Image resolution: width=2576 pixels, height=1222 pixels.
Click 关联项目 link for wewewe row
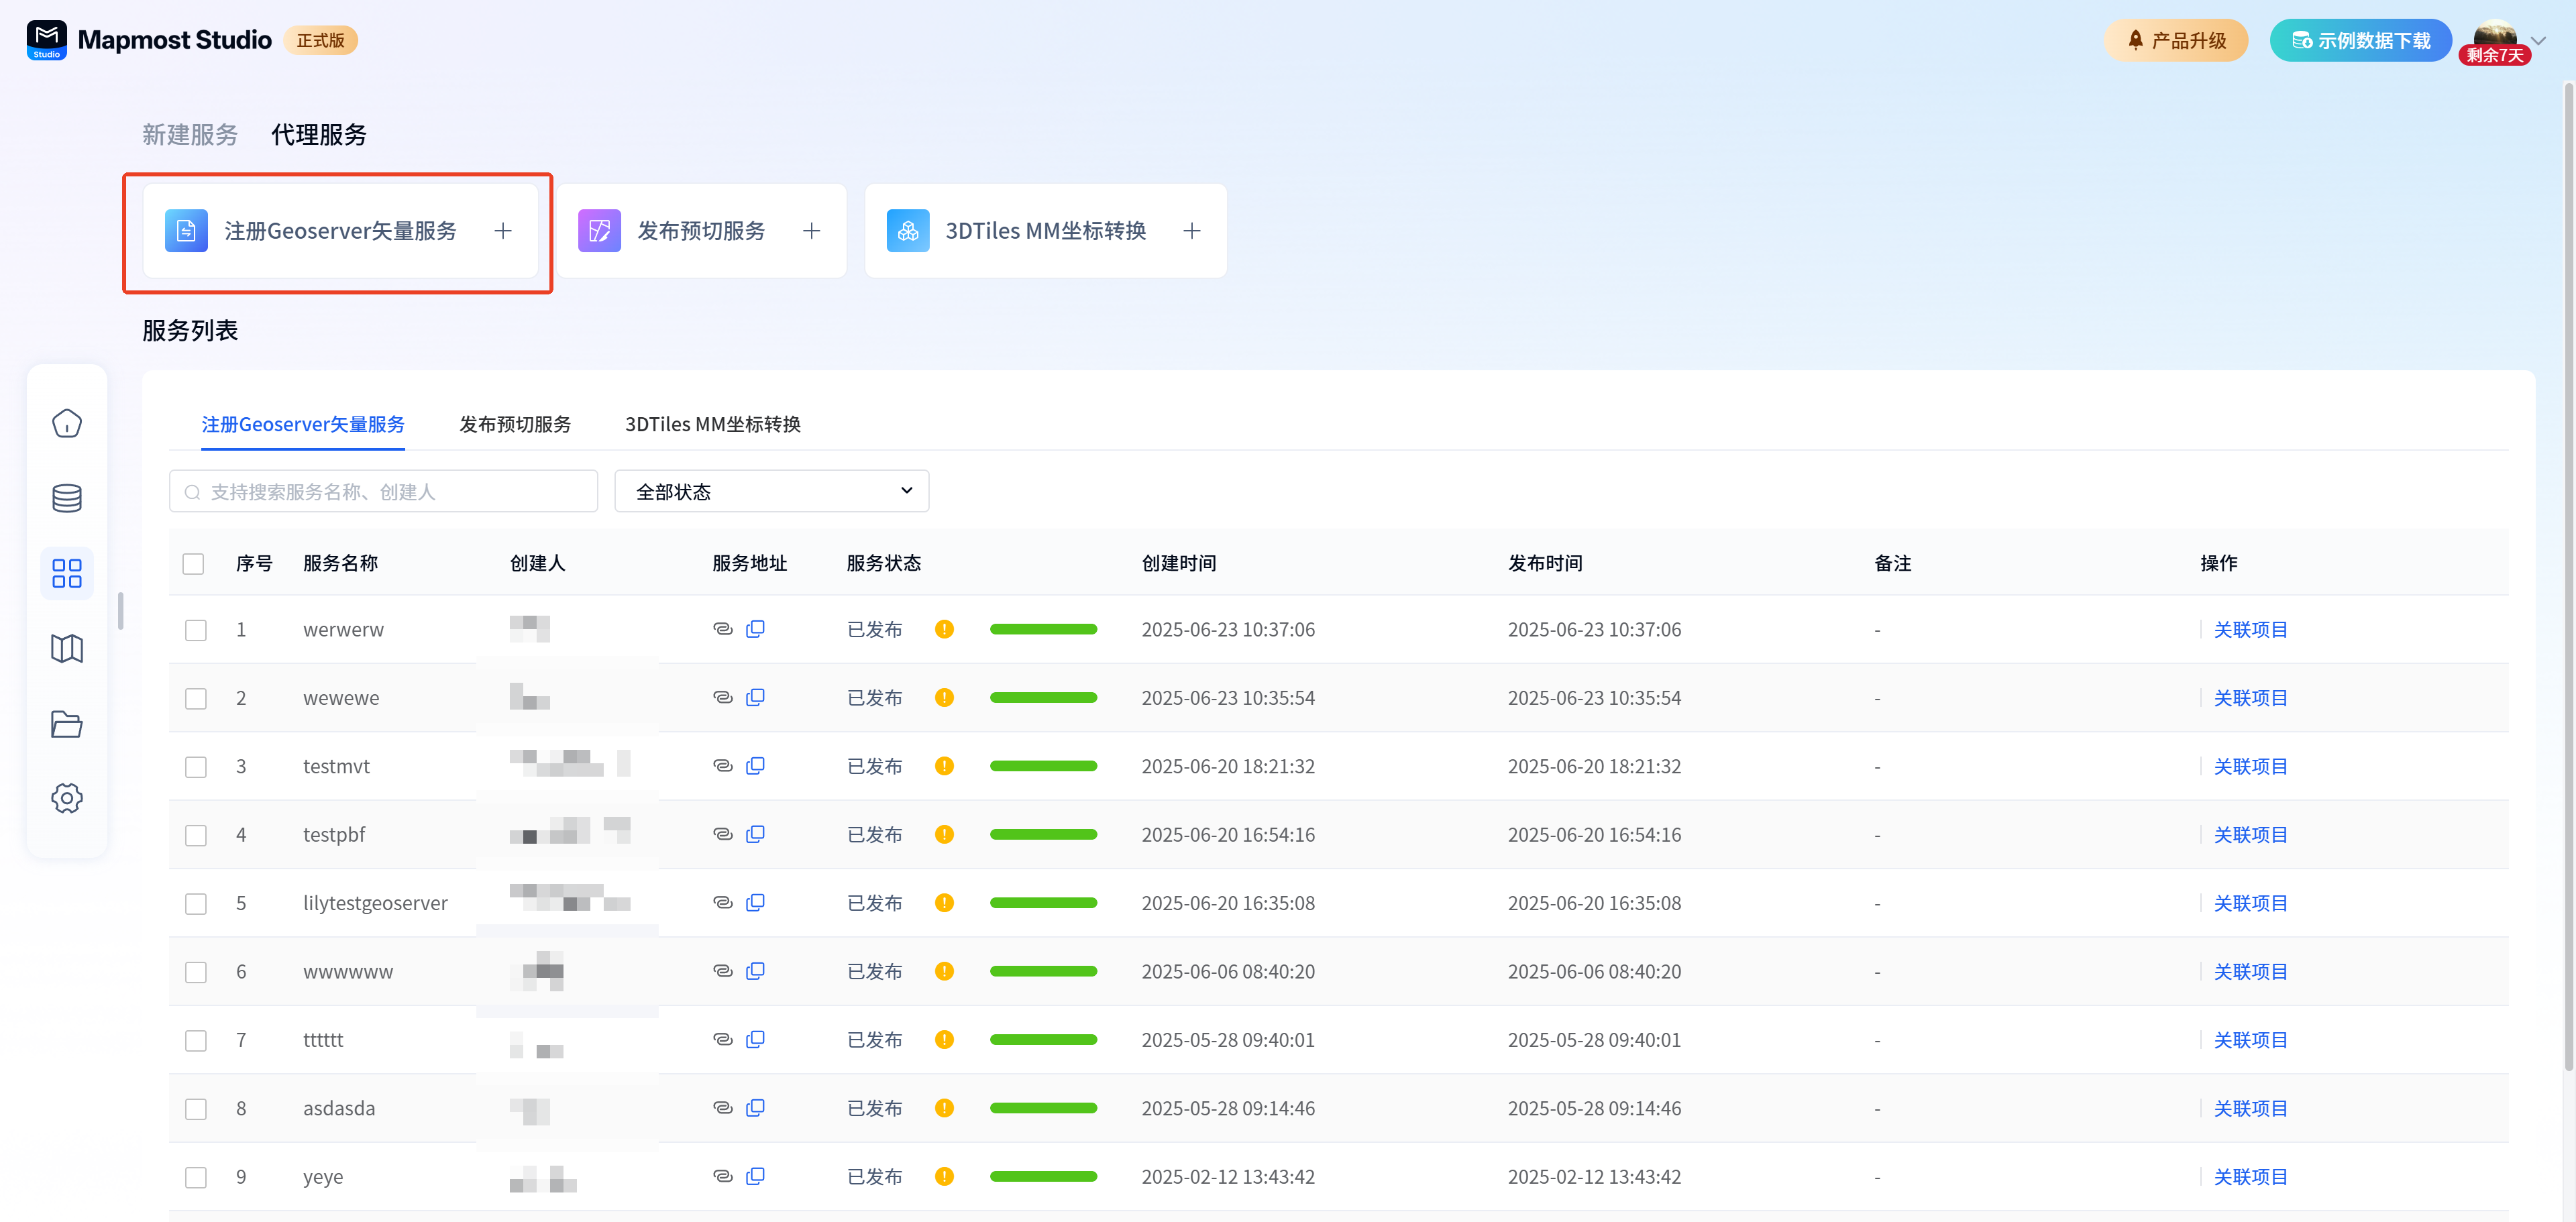click(2250, 698)
